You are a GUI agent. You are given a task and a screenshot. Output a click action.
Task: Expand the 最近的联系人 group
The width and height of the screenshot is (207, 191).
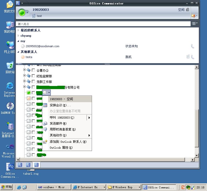pos(18,30)
